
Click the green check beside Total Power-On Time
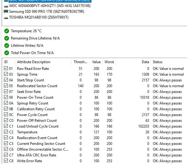point(7,53)
